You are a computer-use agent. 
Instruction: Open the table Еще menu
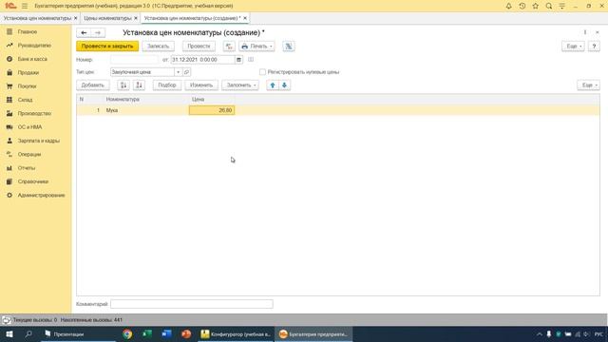588,85
